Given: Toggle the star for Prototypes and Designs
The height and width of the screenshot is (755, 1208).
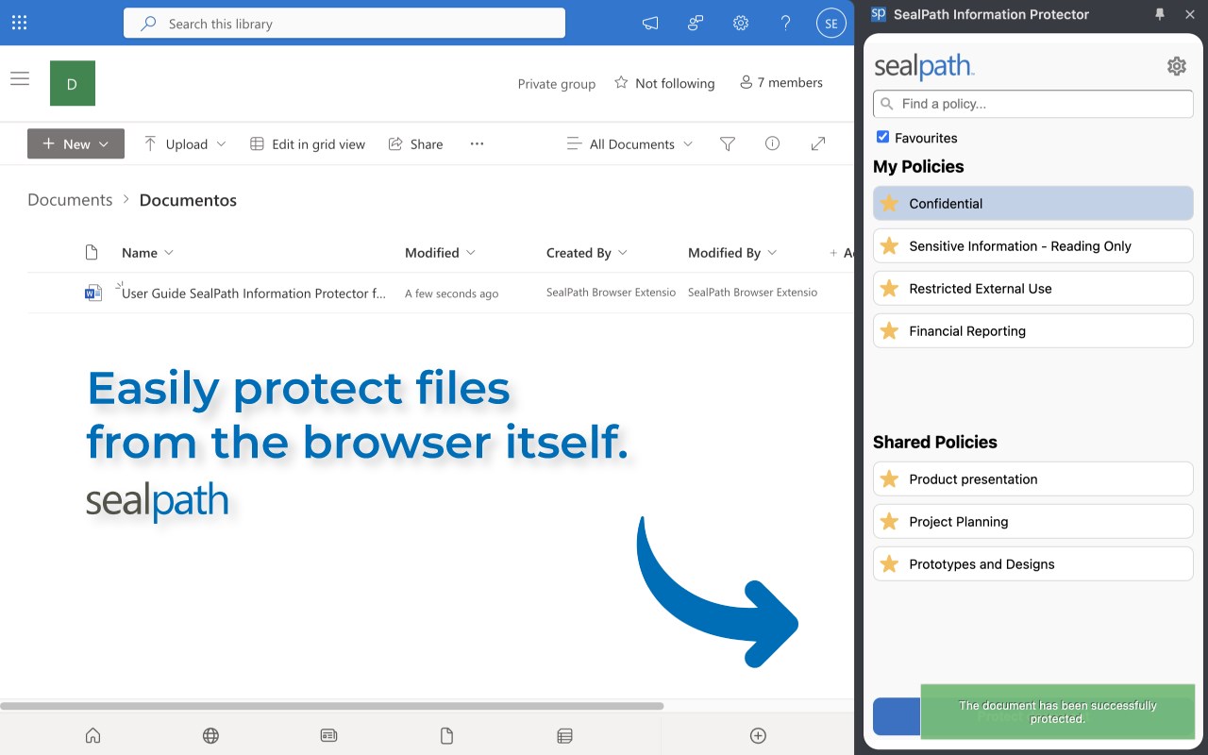Looking at the screenshot, I should click(x=889, y=563).
